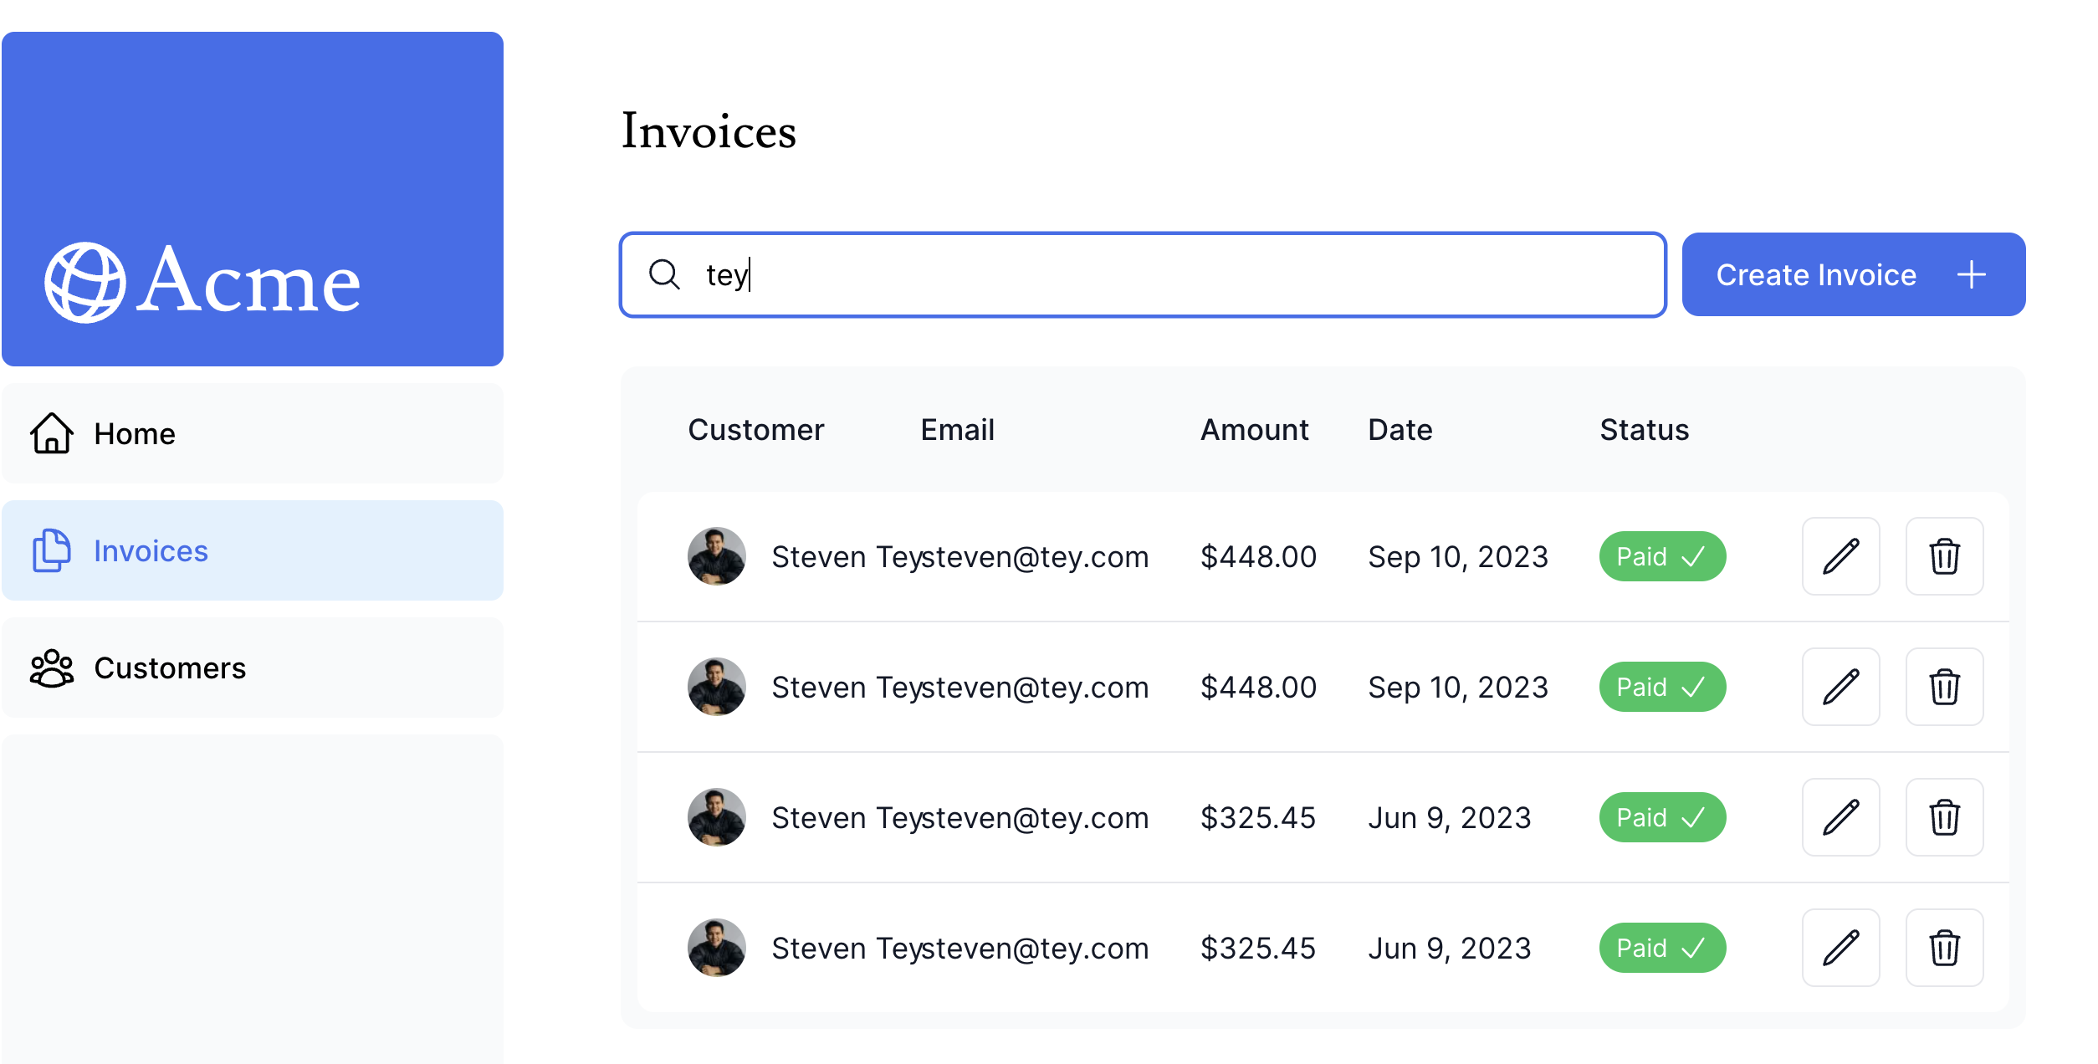This screenshot has height=1064, width=2098.
Task: Focus the invoice search field
Action: tap(1171, 274)
